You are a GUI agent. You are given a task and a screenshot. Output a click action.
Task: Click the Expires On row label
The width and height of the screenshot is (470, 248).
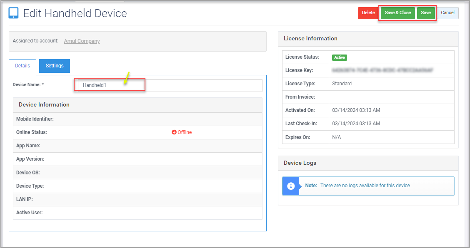(297, 137)
